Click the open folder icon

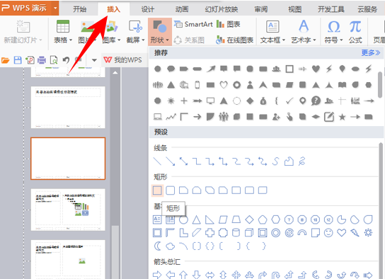tap(6, 60)
